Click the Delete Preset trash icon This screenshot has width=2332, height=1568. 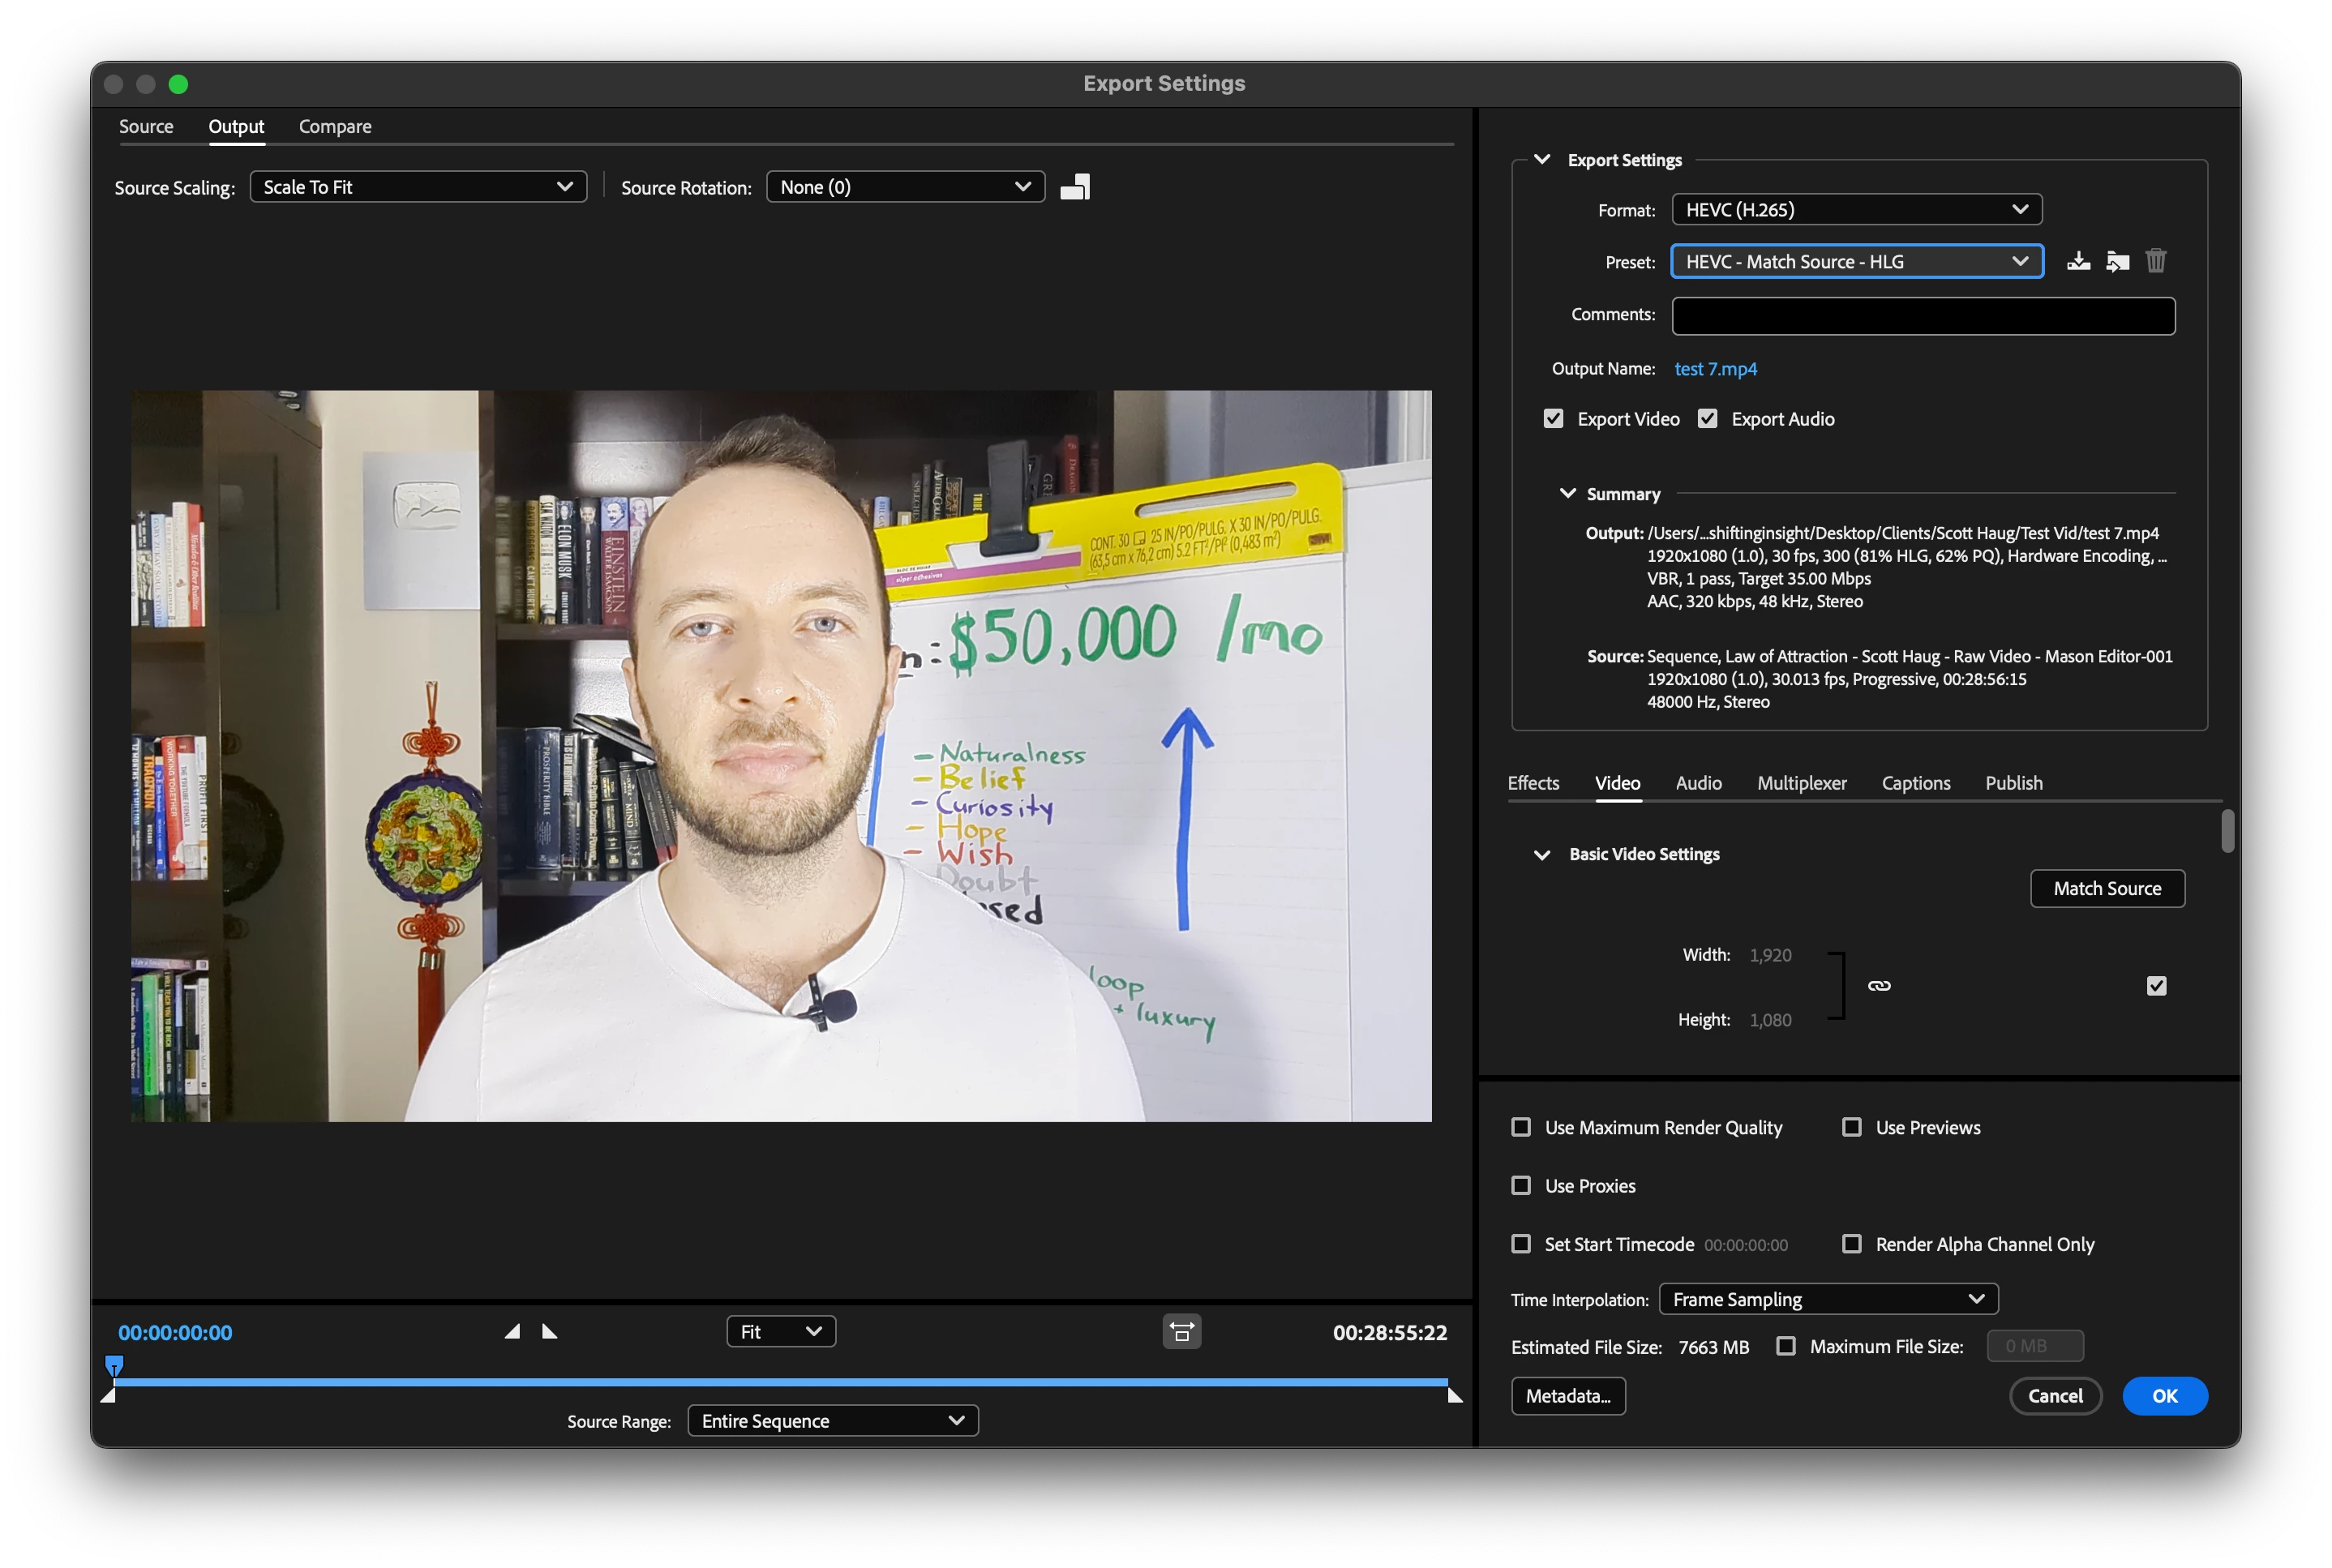[x=2156, y=261]
